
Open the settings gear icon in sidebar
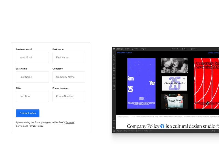pyautogui.click(x=114, y=121)
